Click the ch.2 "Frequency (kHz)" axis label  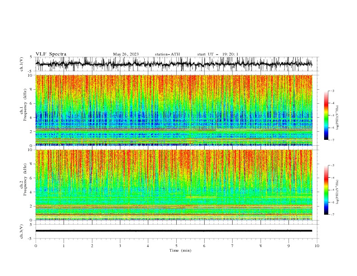25,179
